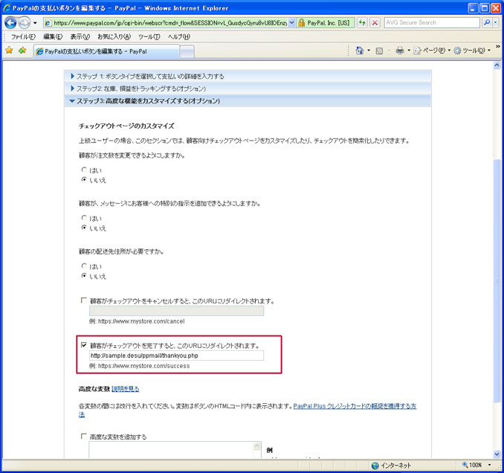The width and height of the screenshot is (504, 473).
Task: Click the AVG Secure Search box
Action: [x=432, y=22]
